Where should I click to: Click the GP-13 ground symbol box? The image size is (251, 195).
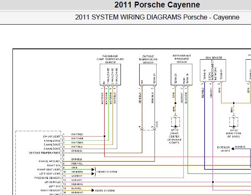click(175, 122)
